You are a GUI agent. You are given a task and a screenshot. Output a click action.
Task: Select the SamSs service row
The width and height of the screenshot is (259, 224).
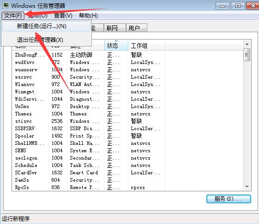pyautogui.click(x=89, y=180)
